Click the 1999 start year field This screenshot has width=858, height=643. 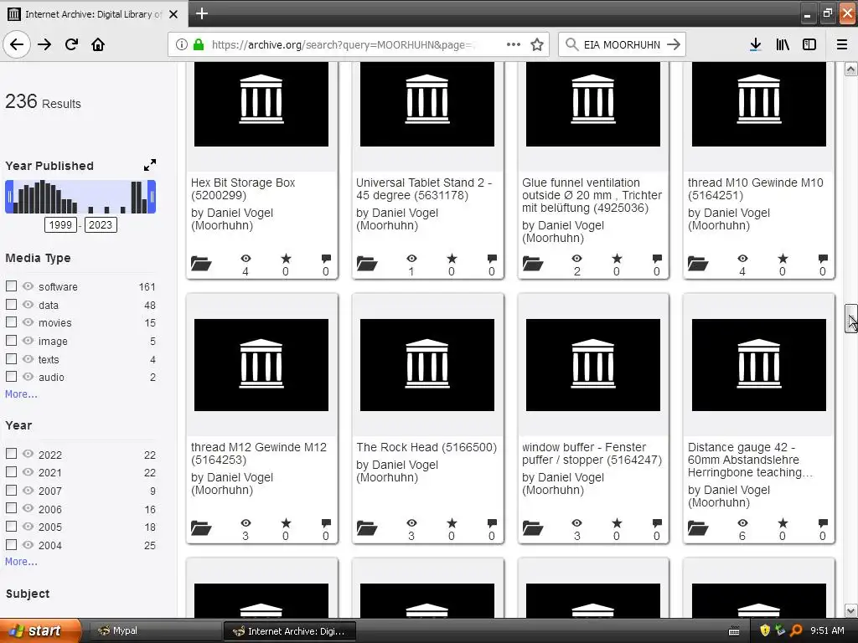coord(60,224)
